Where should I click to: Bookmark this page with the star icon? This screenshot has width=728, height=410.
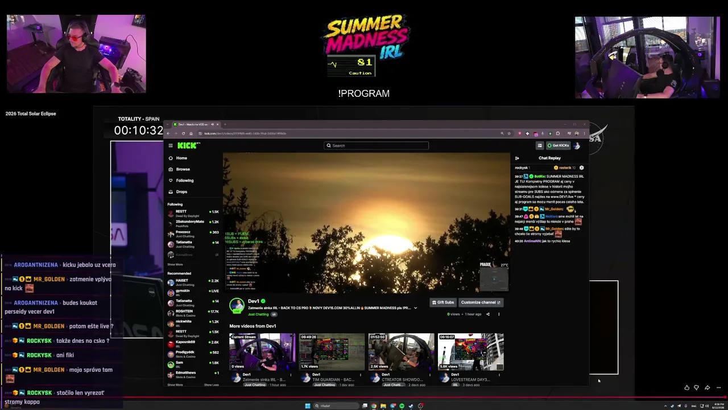509,133
